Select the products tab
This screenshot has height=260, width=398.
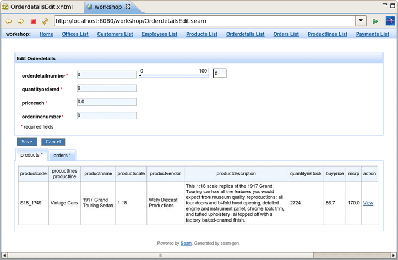[31, 155]
